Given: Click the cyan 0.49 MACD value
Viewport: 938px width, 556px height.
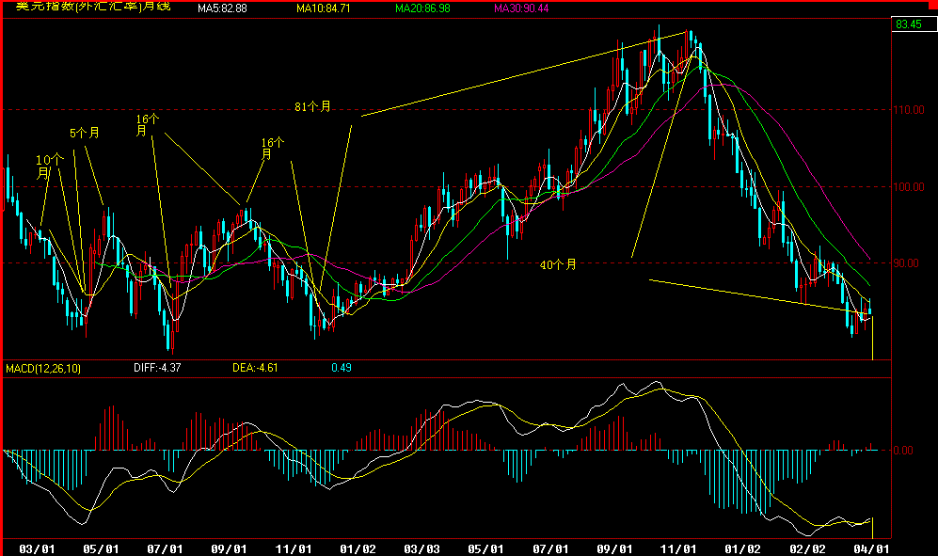Looking at the screenshot, I should click(x=342, y=368).
